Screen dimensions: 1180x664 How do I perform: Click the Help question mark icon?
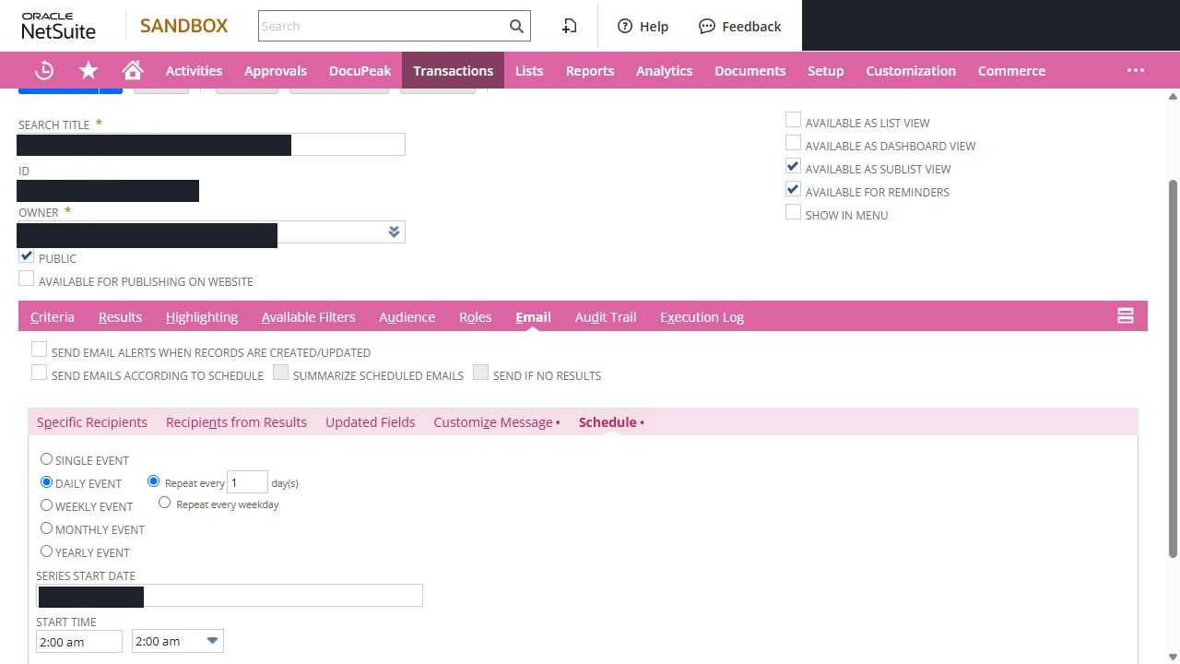click(x=625, y=26)
